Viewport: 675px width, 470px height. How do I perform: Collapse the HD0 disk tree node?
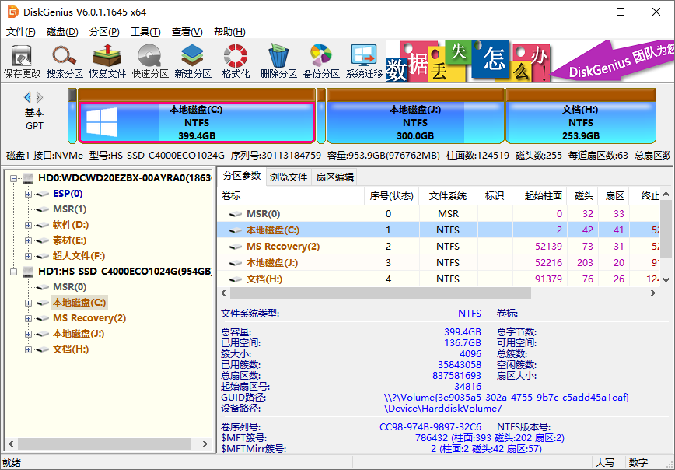tap(14, 178)
